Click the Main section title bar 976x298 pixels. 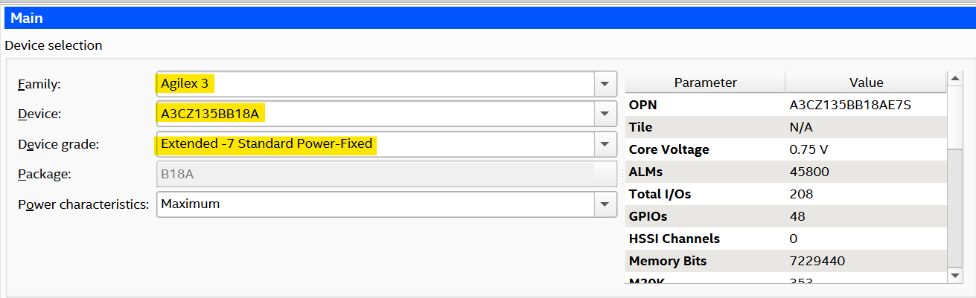(488, 18)
